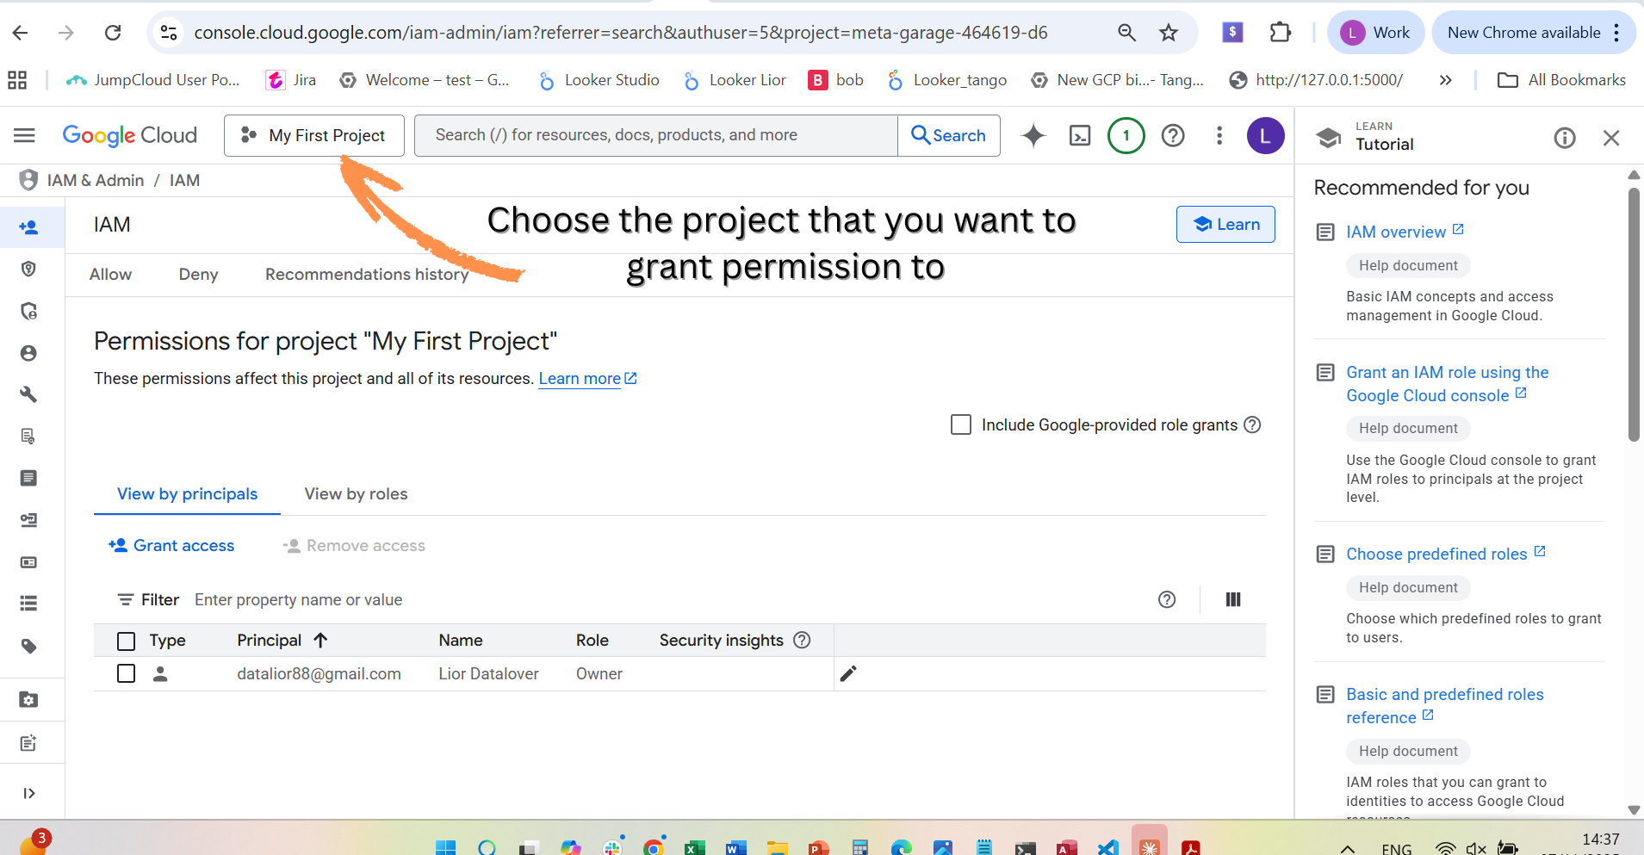Open Service Accounts via the person sidebar icon
Viewport: 1644px width, 855px height.
[28, 352]
